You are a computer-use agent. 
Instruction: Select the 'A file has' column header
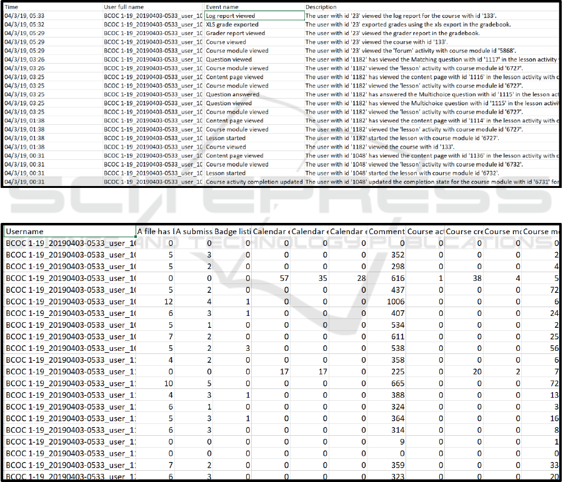(154, 231)
